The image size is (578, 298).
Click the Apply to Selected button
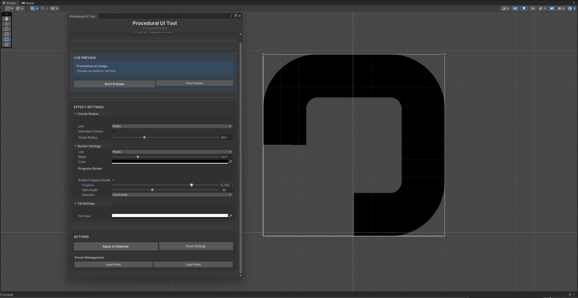(115, 246)
